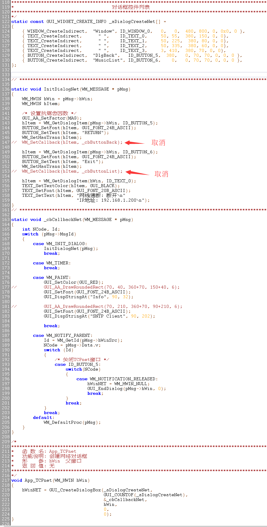Select the 取消 annotation beside _cbButtonList line
This screenshot has height=527, width=267.
[x=161, y=174]
